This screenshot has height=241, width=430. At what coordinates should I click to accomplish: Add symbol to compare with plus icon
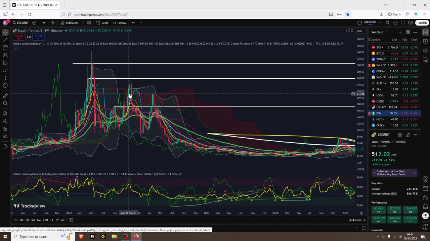tap(34, 23)
